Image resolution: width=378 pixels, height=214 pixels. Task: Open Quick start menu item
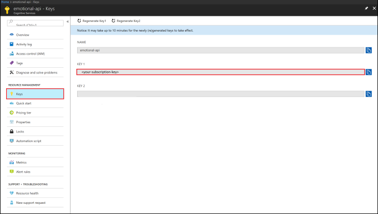coord(35,103)
